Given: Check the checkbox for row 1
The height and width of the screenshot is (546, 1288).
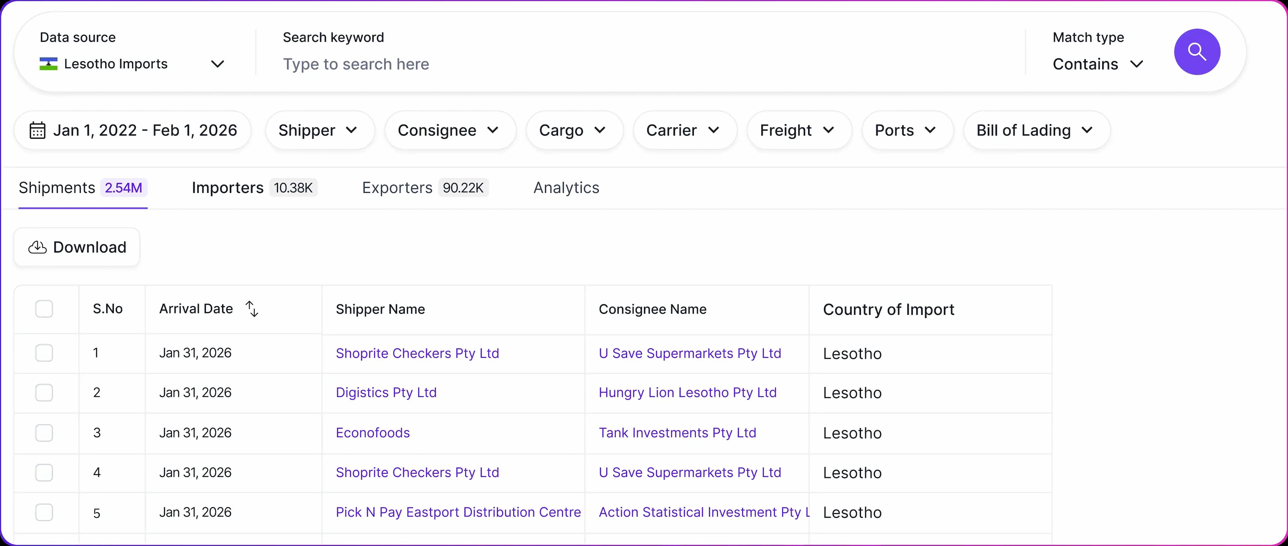Looking at the screenshot, I should coord(44,353).
